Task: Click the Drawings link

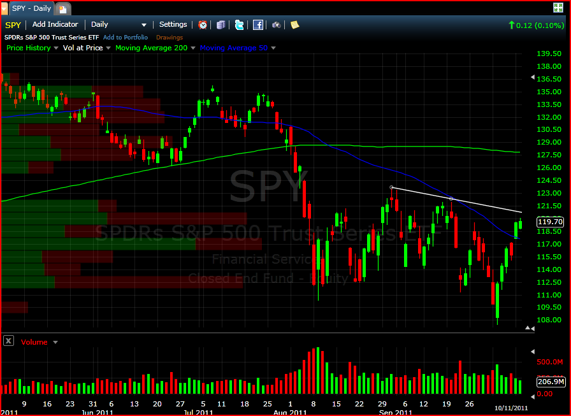Action: click(x=170, y=38)
